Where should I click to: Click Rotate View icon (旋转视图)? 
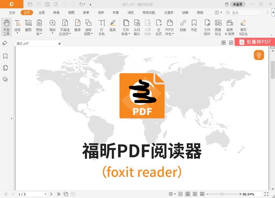[88, 27]
